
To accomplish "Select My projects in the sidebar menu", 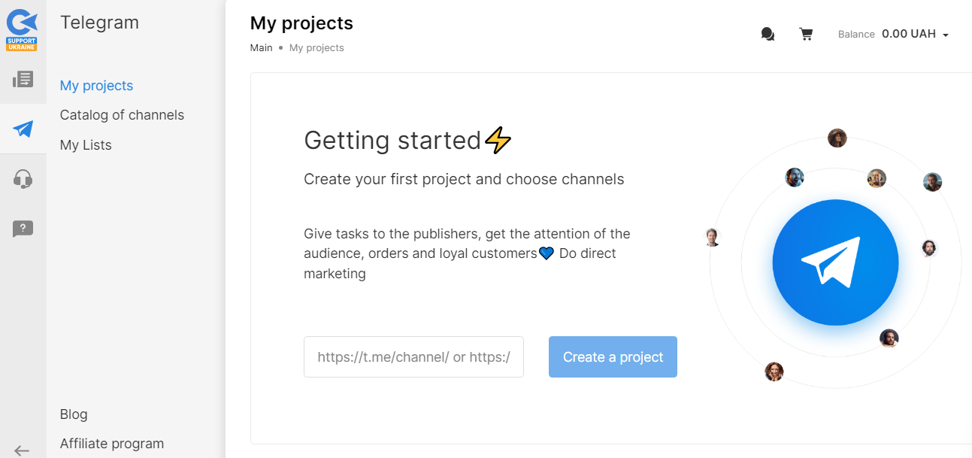I will [x=96, y=86].
